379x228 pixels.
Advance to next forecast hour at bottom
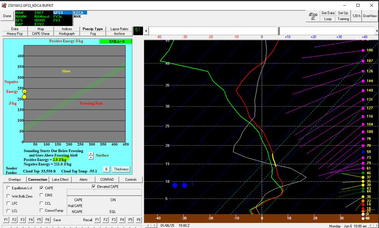click(x=154, y=226)
